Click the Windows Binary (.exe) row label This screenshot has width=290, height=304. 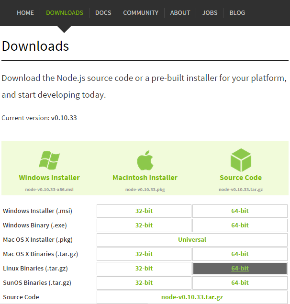[x=35, y=225]
